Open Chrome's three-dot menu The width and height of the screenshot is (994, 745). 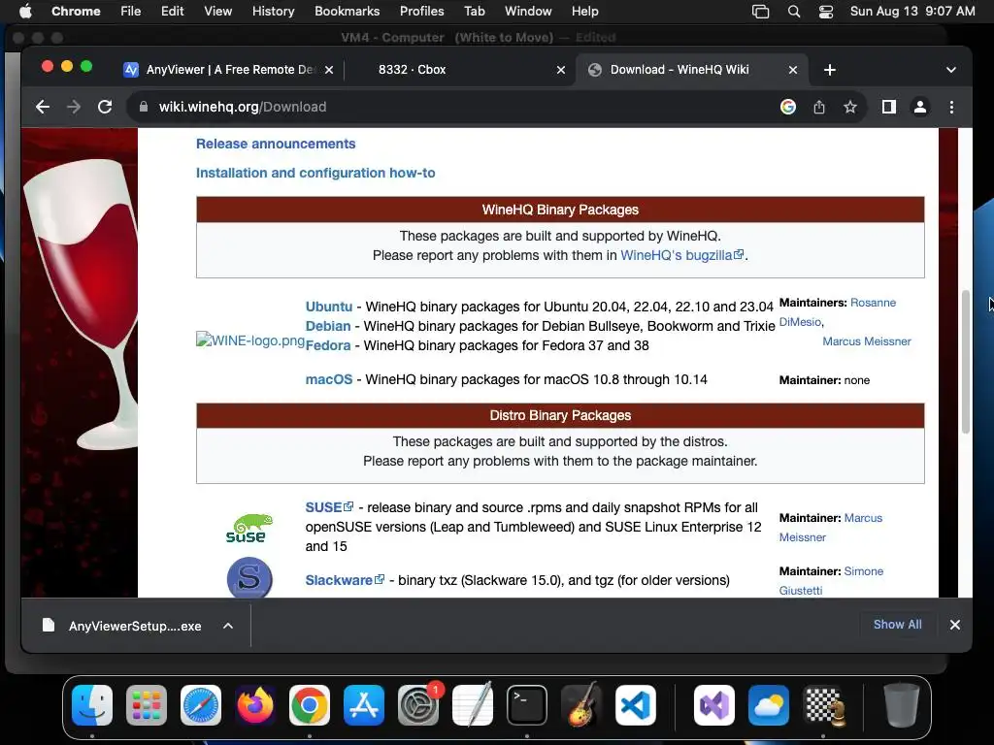point(951,107)
